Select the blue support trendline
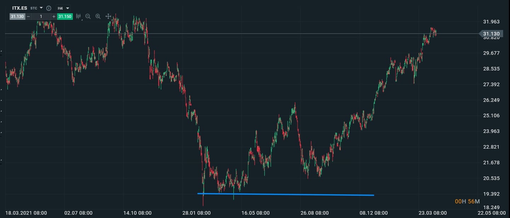 pos(283,194)
